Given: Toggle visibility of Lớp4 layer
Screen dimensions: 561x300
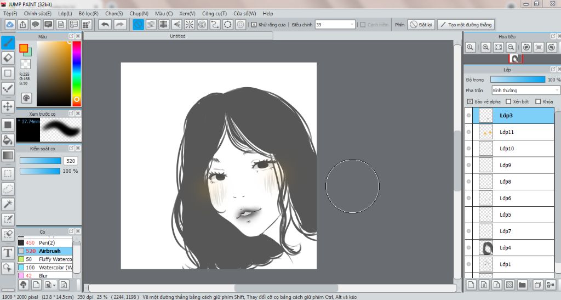Looking at the screenshot, I should click(469, 248).
